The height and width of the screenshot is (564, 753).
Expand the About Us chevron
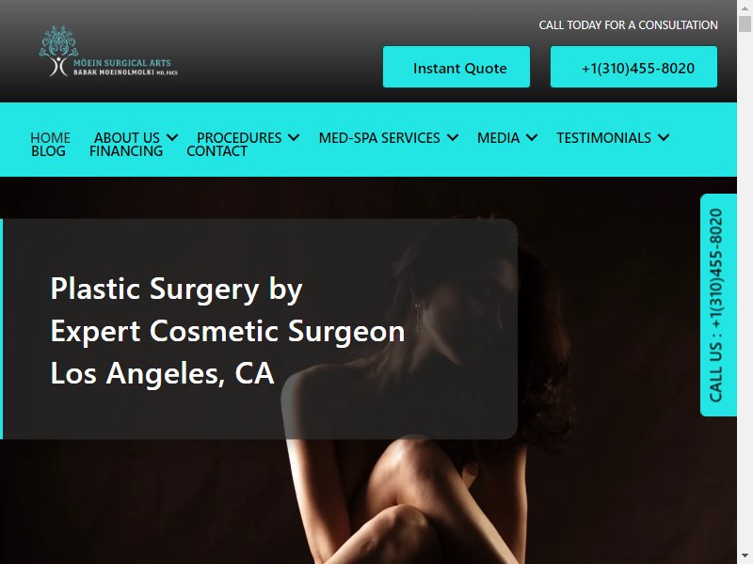(172, 137)
